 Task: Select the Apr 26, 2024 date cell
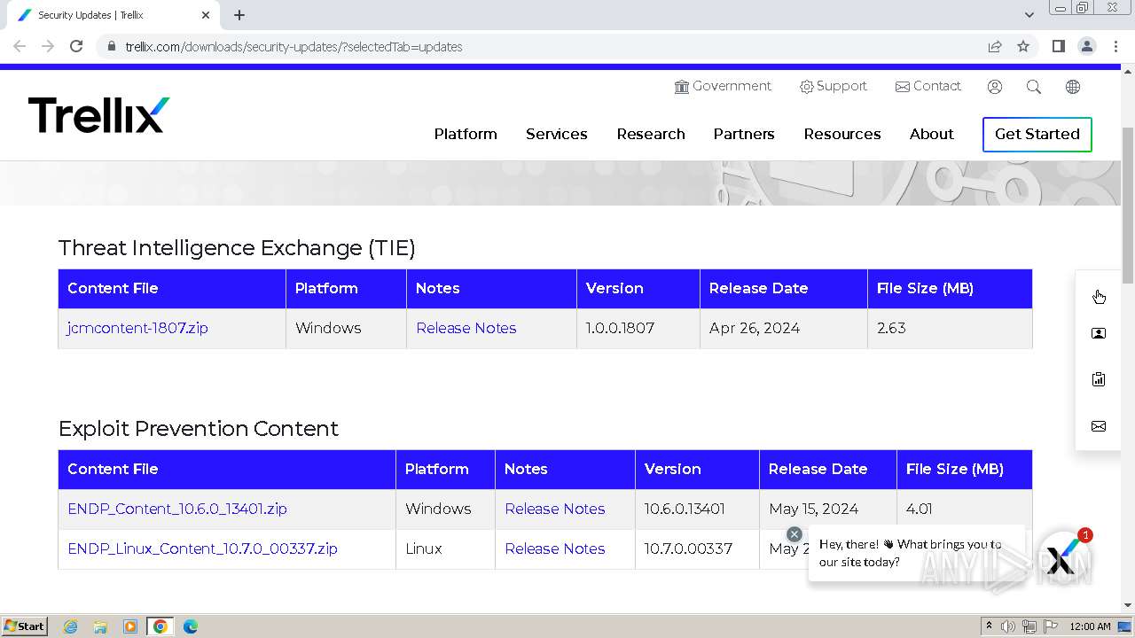(784, 328)
